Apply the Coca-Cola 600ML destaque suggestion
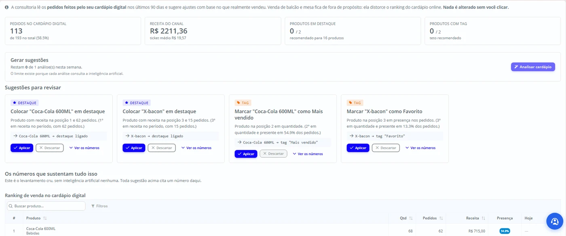This screenshot has height=236, width=566. pos(22,148)
